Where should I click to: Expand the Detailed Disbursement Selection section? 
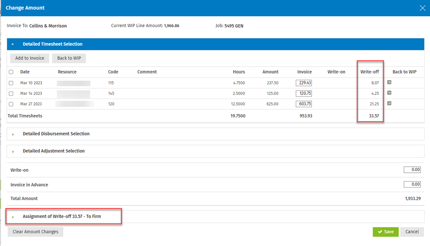pos(13,134)
